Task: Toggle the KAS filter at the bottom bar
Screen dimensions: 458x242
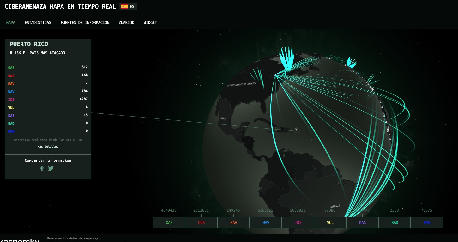Action: coord(362,222)
